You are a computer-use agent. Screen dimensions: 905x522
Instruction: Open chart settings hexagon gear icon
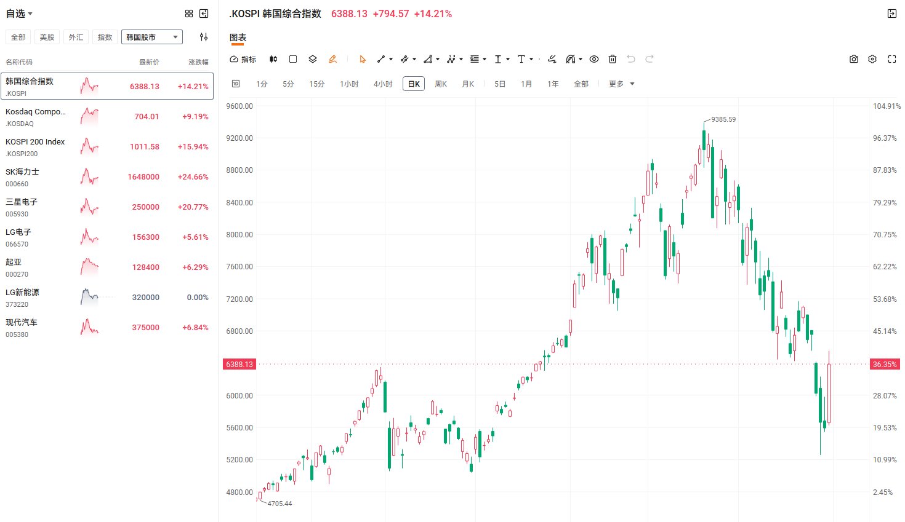[872, 59]
